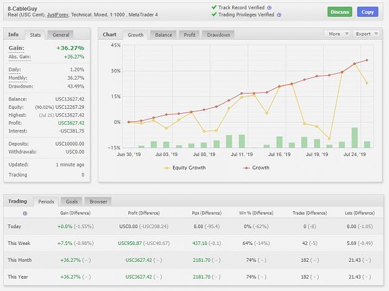
Task: Click Today lots value 0.00 (-1.05)
Action: coord(360,226)
